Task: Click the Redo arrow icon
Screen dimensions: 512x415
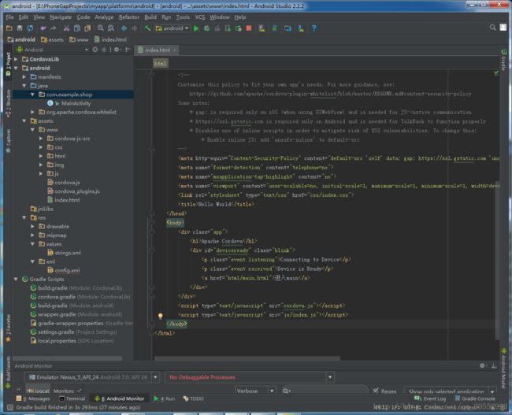Action: coord(54,28)
